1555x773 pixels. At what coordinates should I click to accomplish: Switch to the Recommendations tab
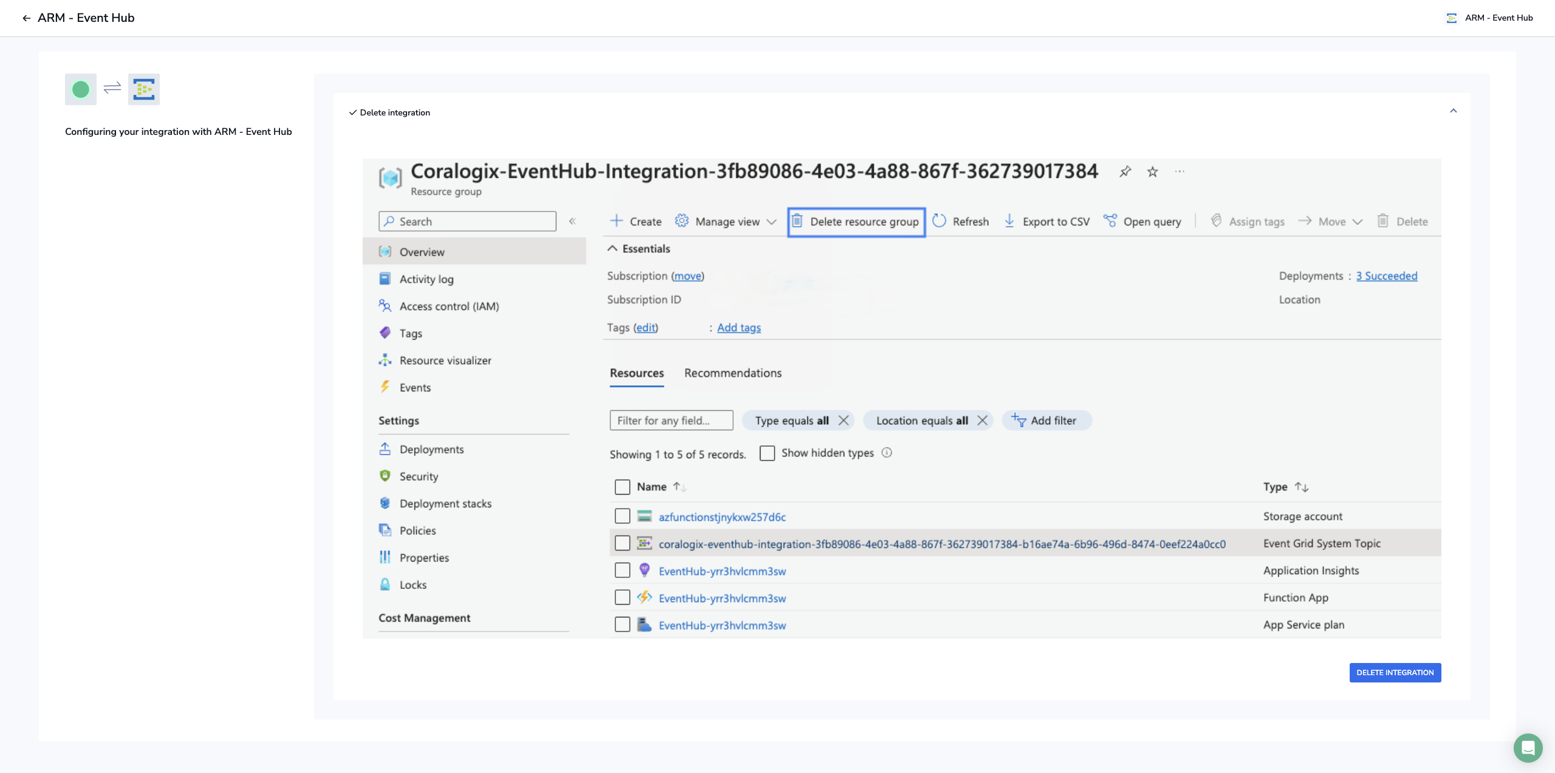pos(733,373)
